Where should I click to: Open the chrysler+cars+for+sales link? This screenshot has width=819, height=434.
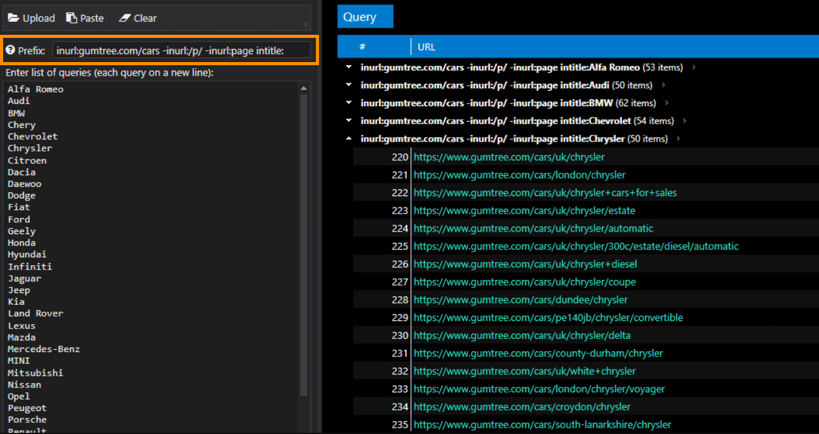[545, 192]
